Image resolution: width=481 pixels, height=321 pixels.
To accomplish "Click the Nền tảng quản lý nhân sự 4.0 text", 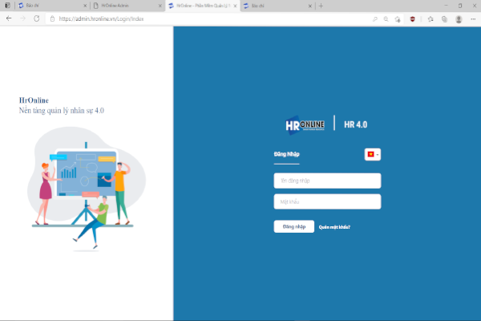I will coord(62,111).
